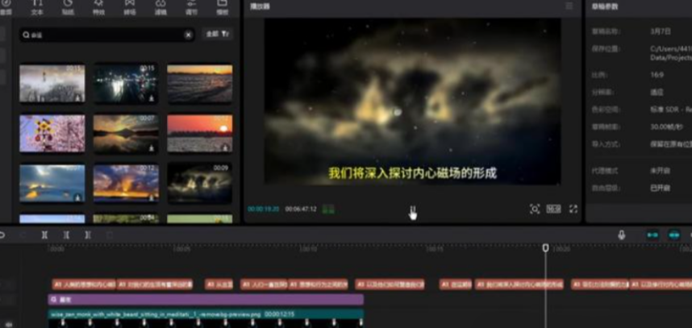Pause playback in the player

[x=412, y=210]
